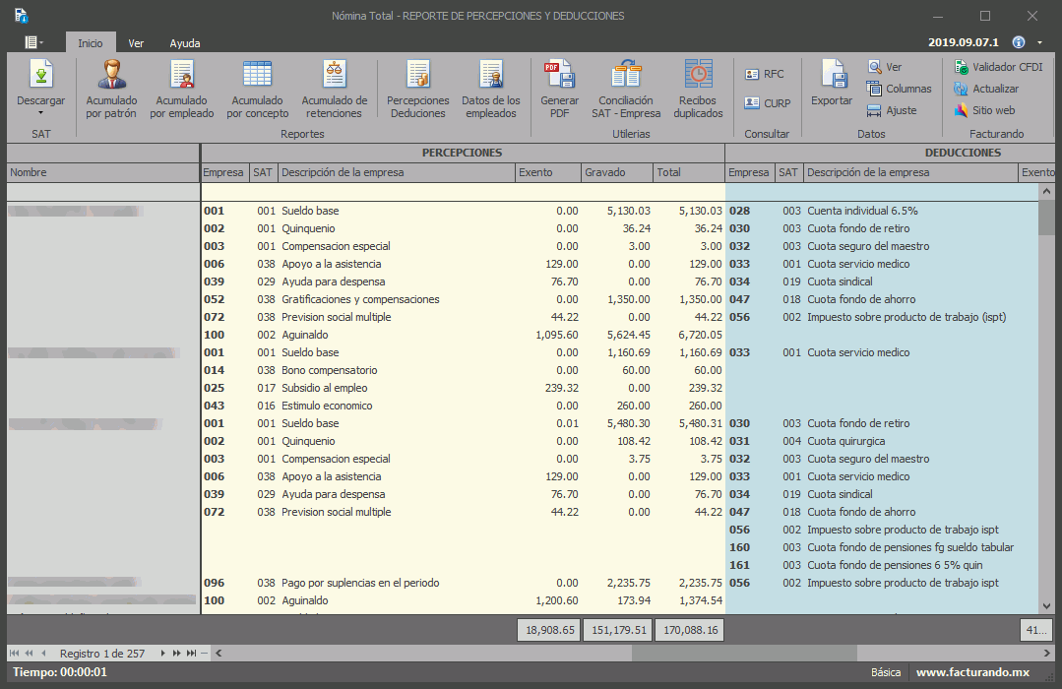Switch to the Ver tab
Viewport: 1062px width, 689px height.
(x=136, y=43)
